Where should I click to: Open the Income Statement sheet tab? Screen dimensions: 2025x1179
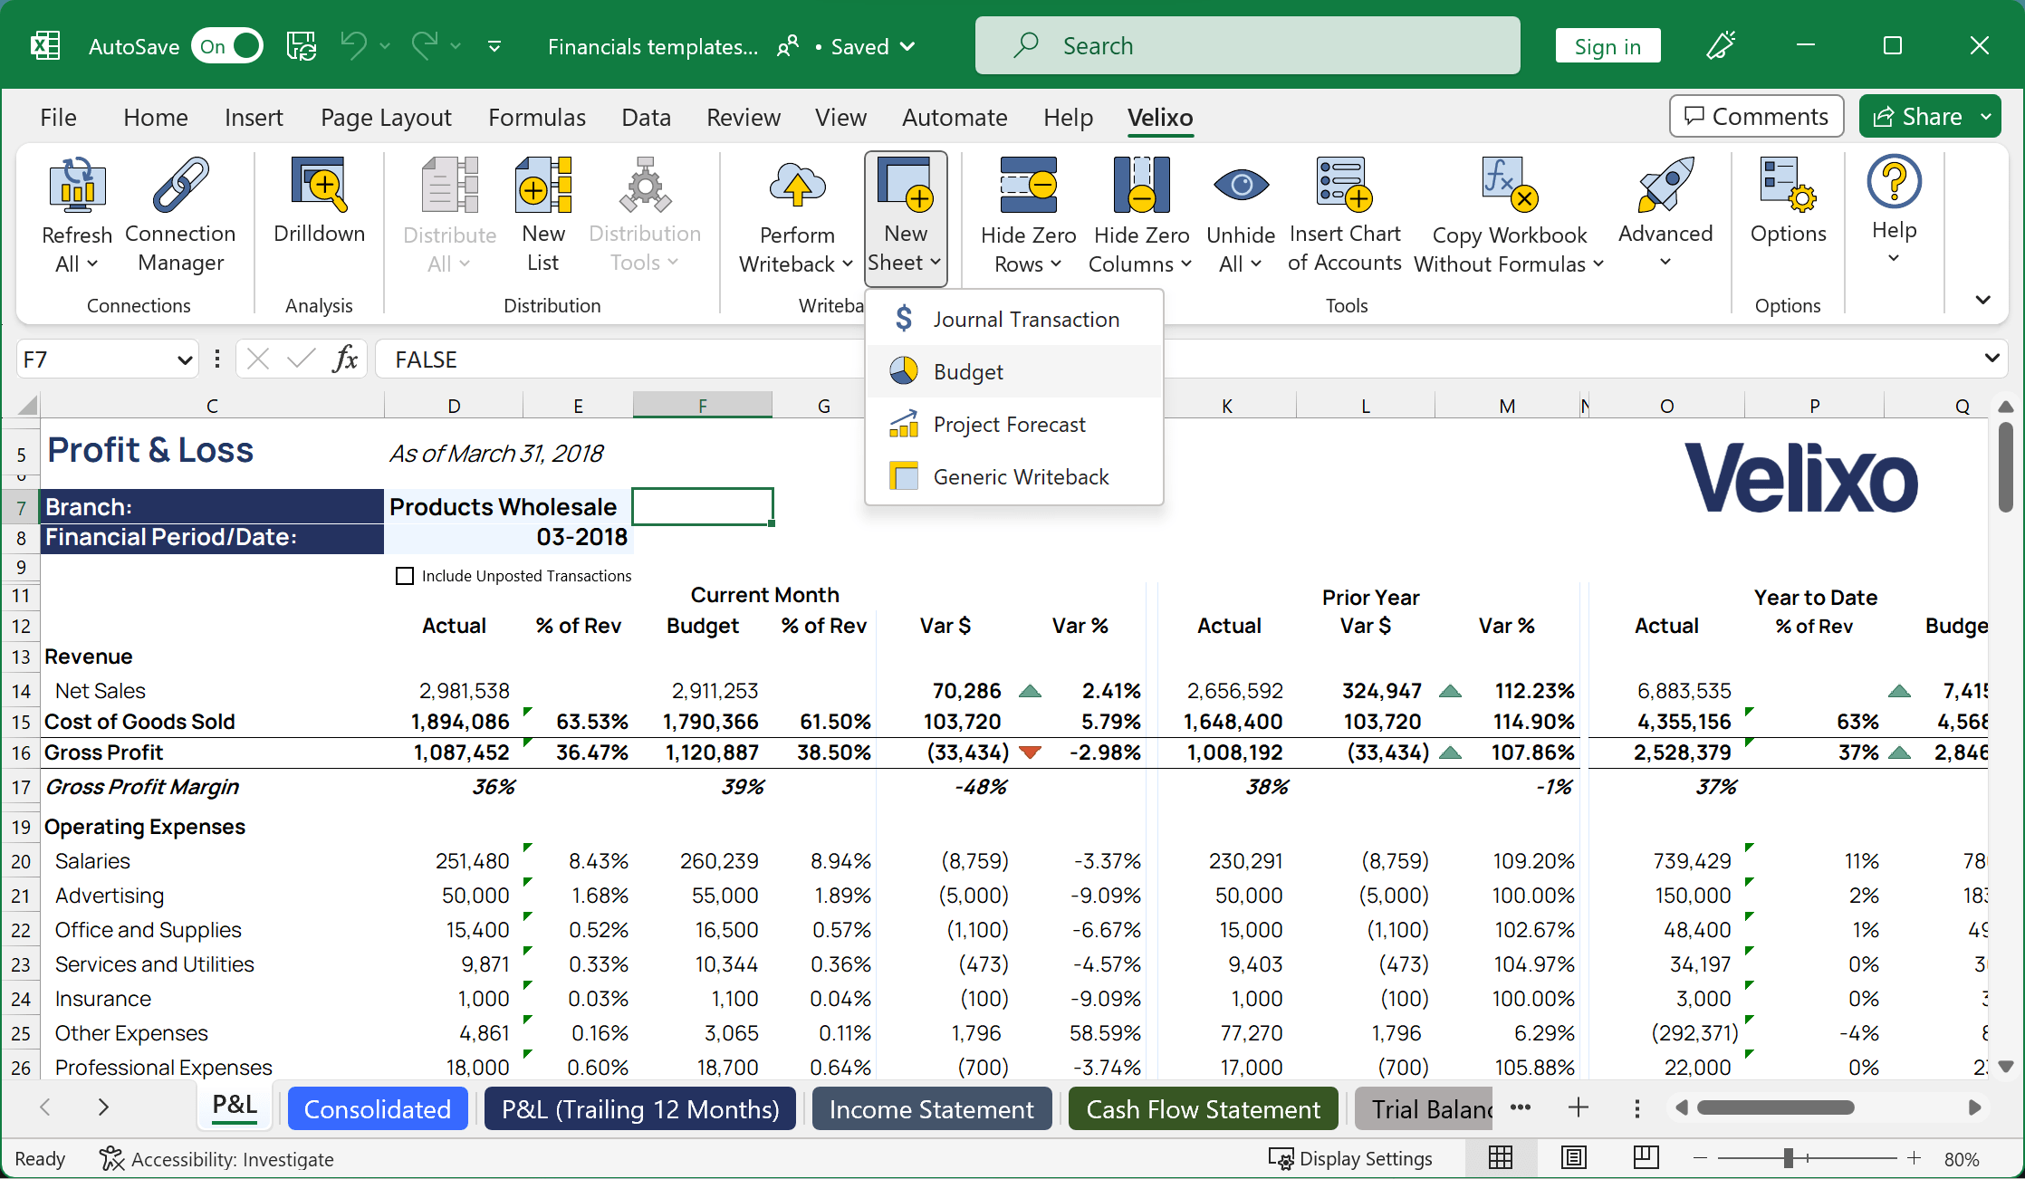(x=932, y=1109)
